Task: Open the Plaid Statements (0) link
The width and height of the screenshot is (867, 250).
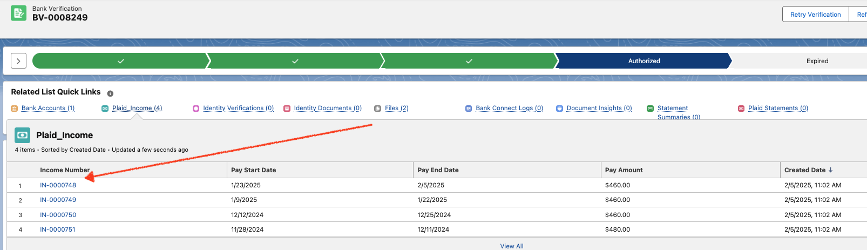Action: coord(778,108)
